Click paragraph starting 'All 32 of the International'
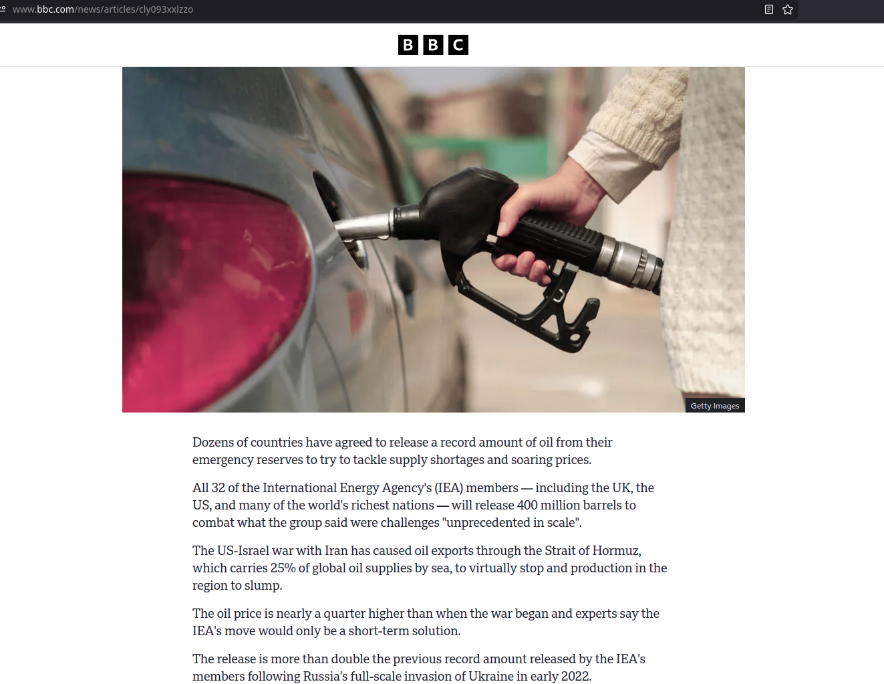Image resolution: width=884 pixels, height=684 pixels. tap(423, 505)
